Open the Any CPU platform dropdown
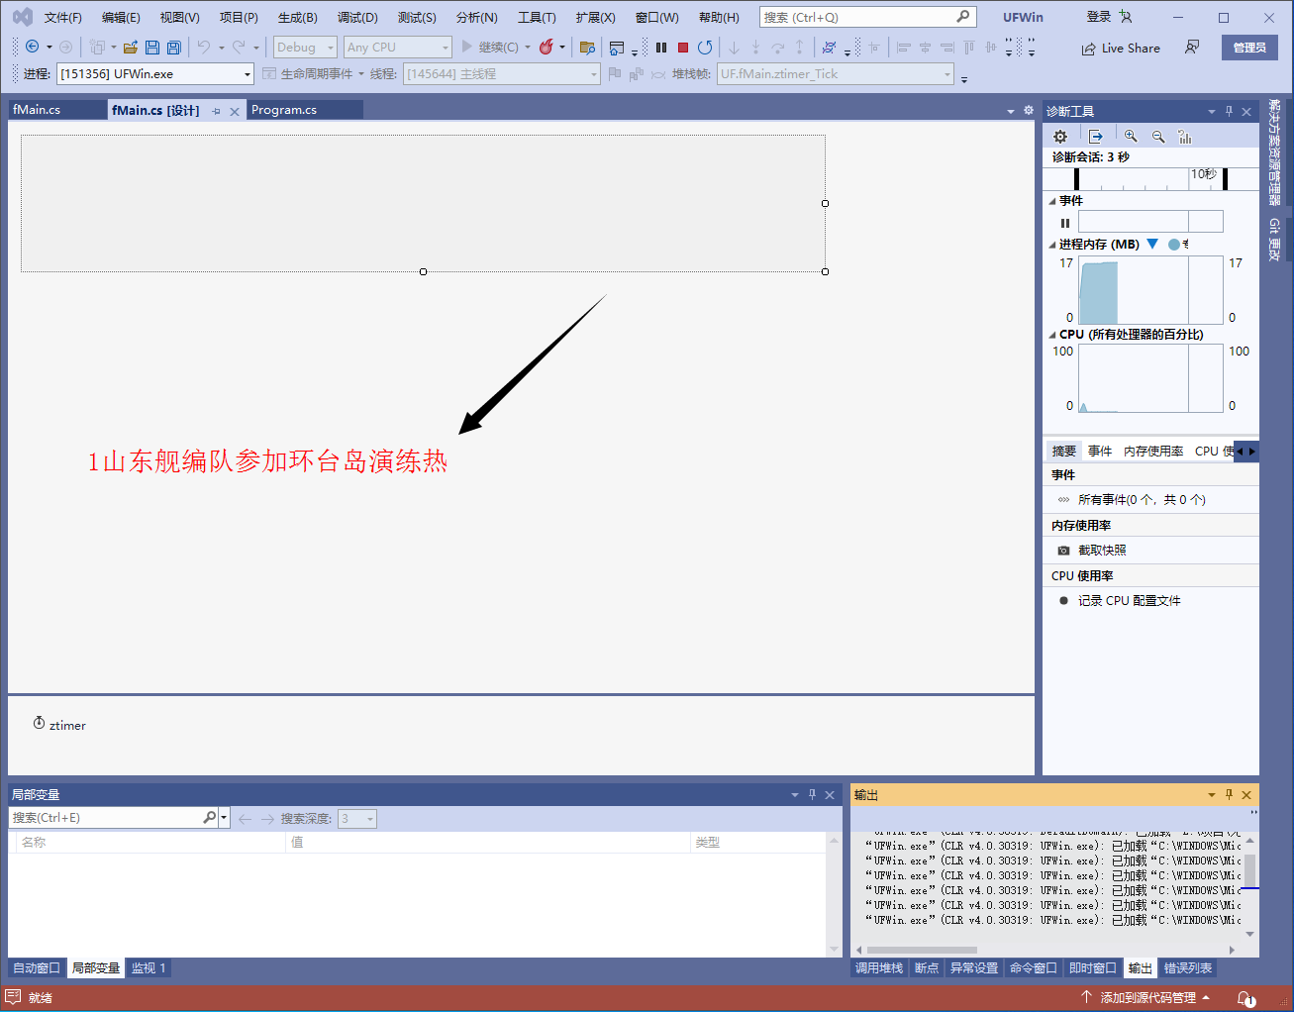Screen dimensions: 1294x1012 coord(397,47)
